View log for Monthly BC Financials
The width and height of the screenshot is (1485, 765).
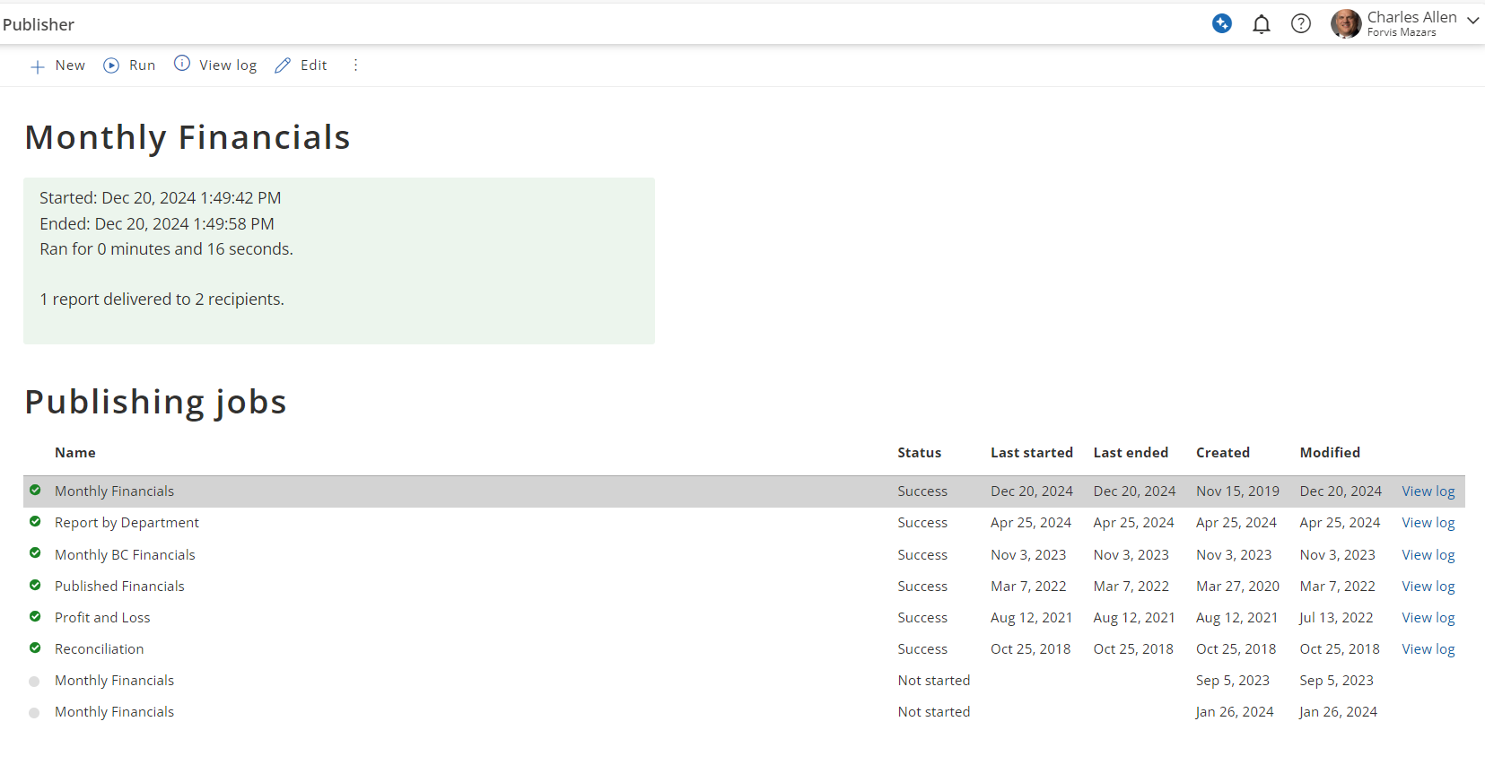1428,555
